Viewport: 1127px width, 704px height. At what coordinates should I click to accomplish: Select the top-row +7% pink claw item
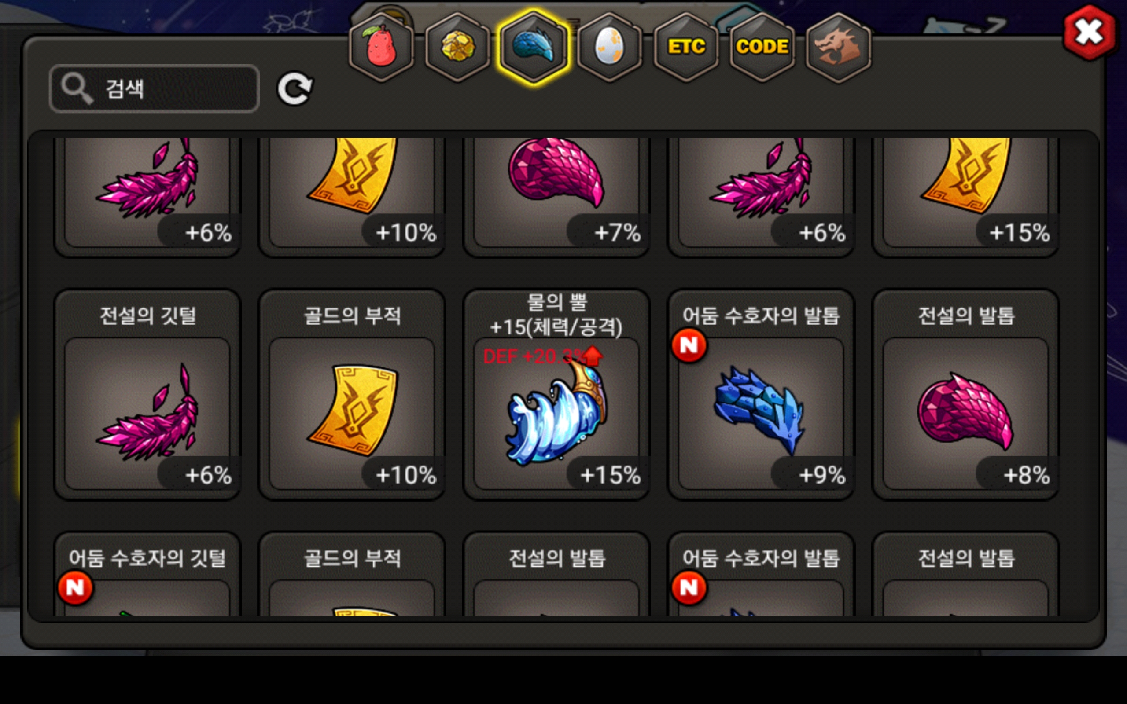[556, 197]
